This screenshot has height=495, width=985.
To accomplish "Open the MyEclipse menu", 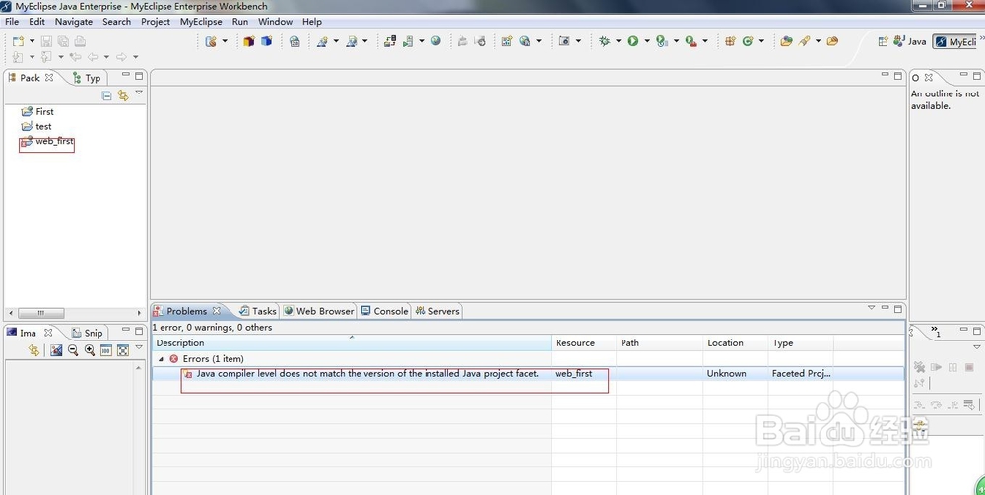I will point(201,22).
